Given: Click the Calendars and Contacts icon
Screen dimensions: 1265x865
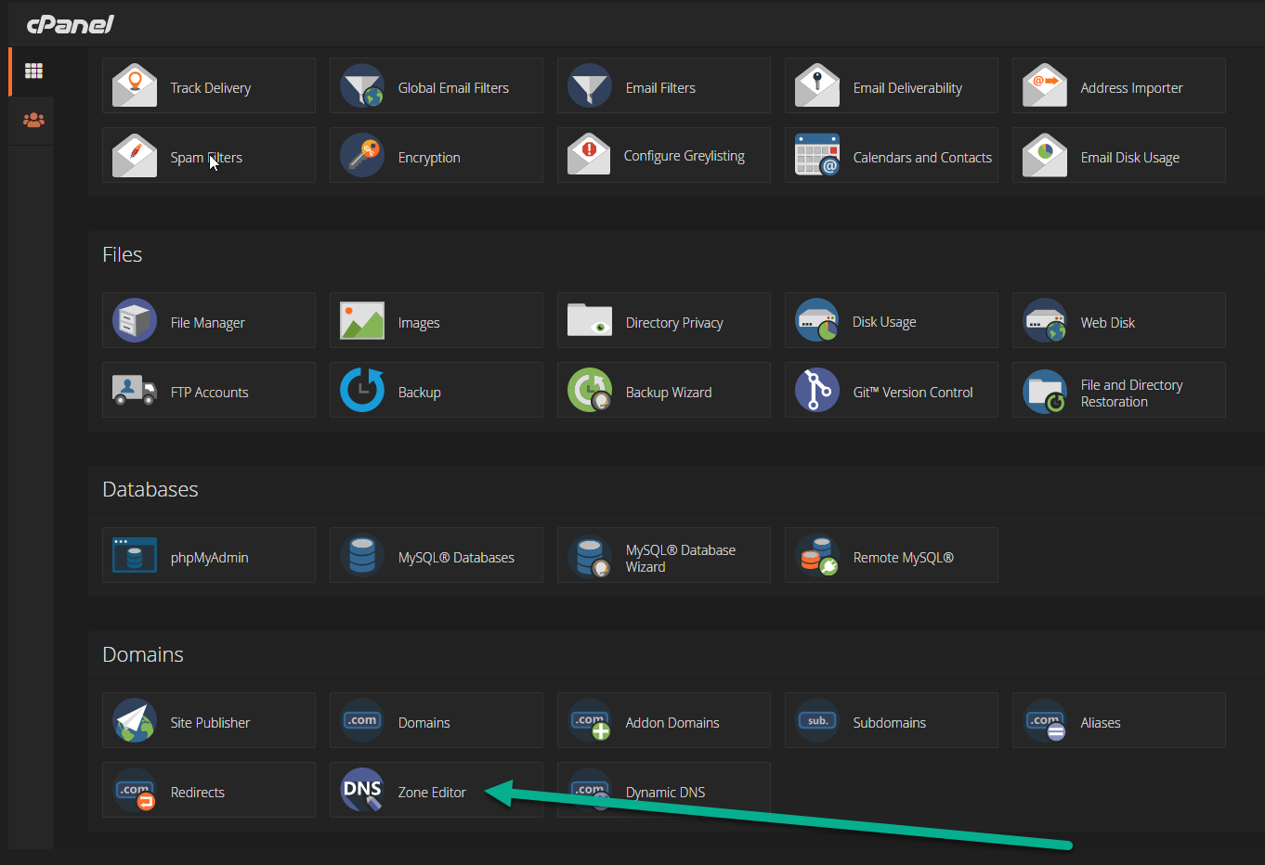Looking at the screenshot, I should click(x=817, y=156).
